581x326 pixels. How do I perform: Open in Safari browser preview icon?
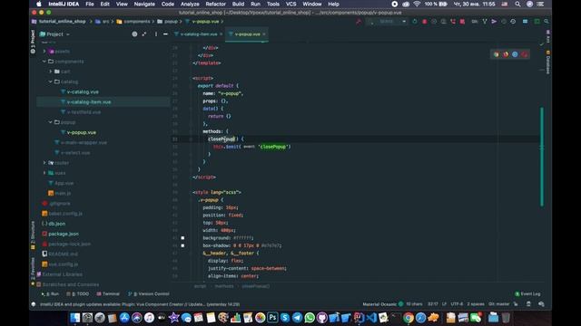pyautogui.click(x=515, y=54)
